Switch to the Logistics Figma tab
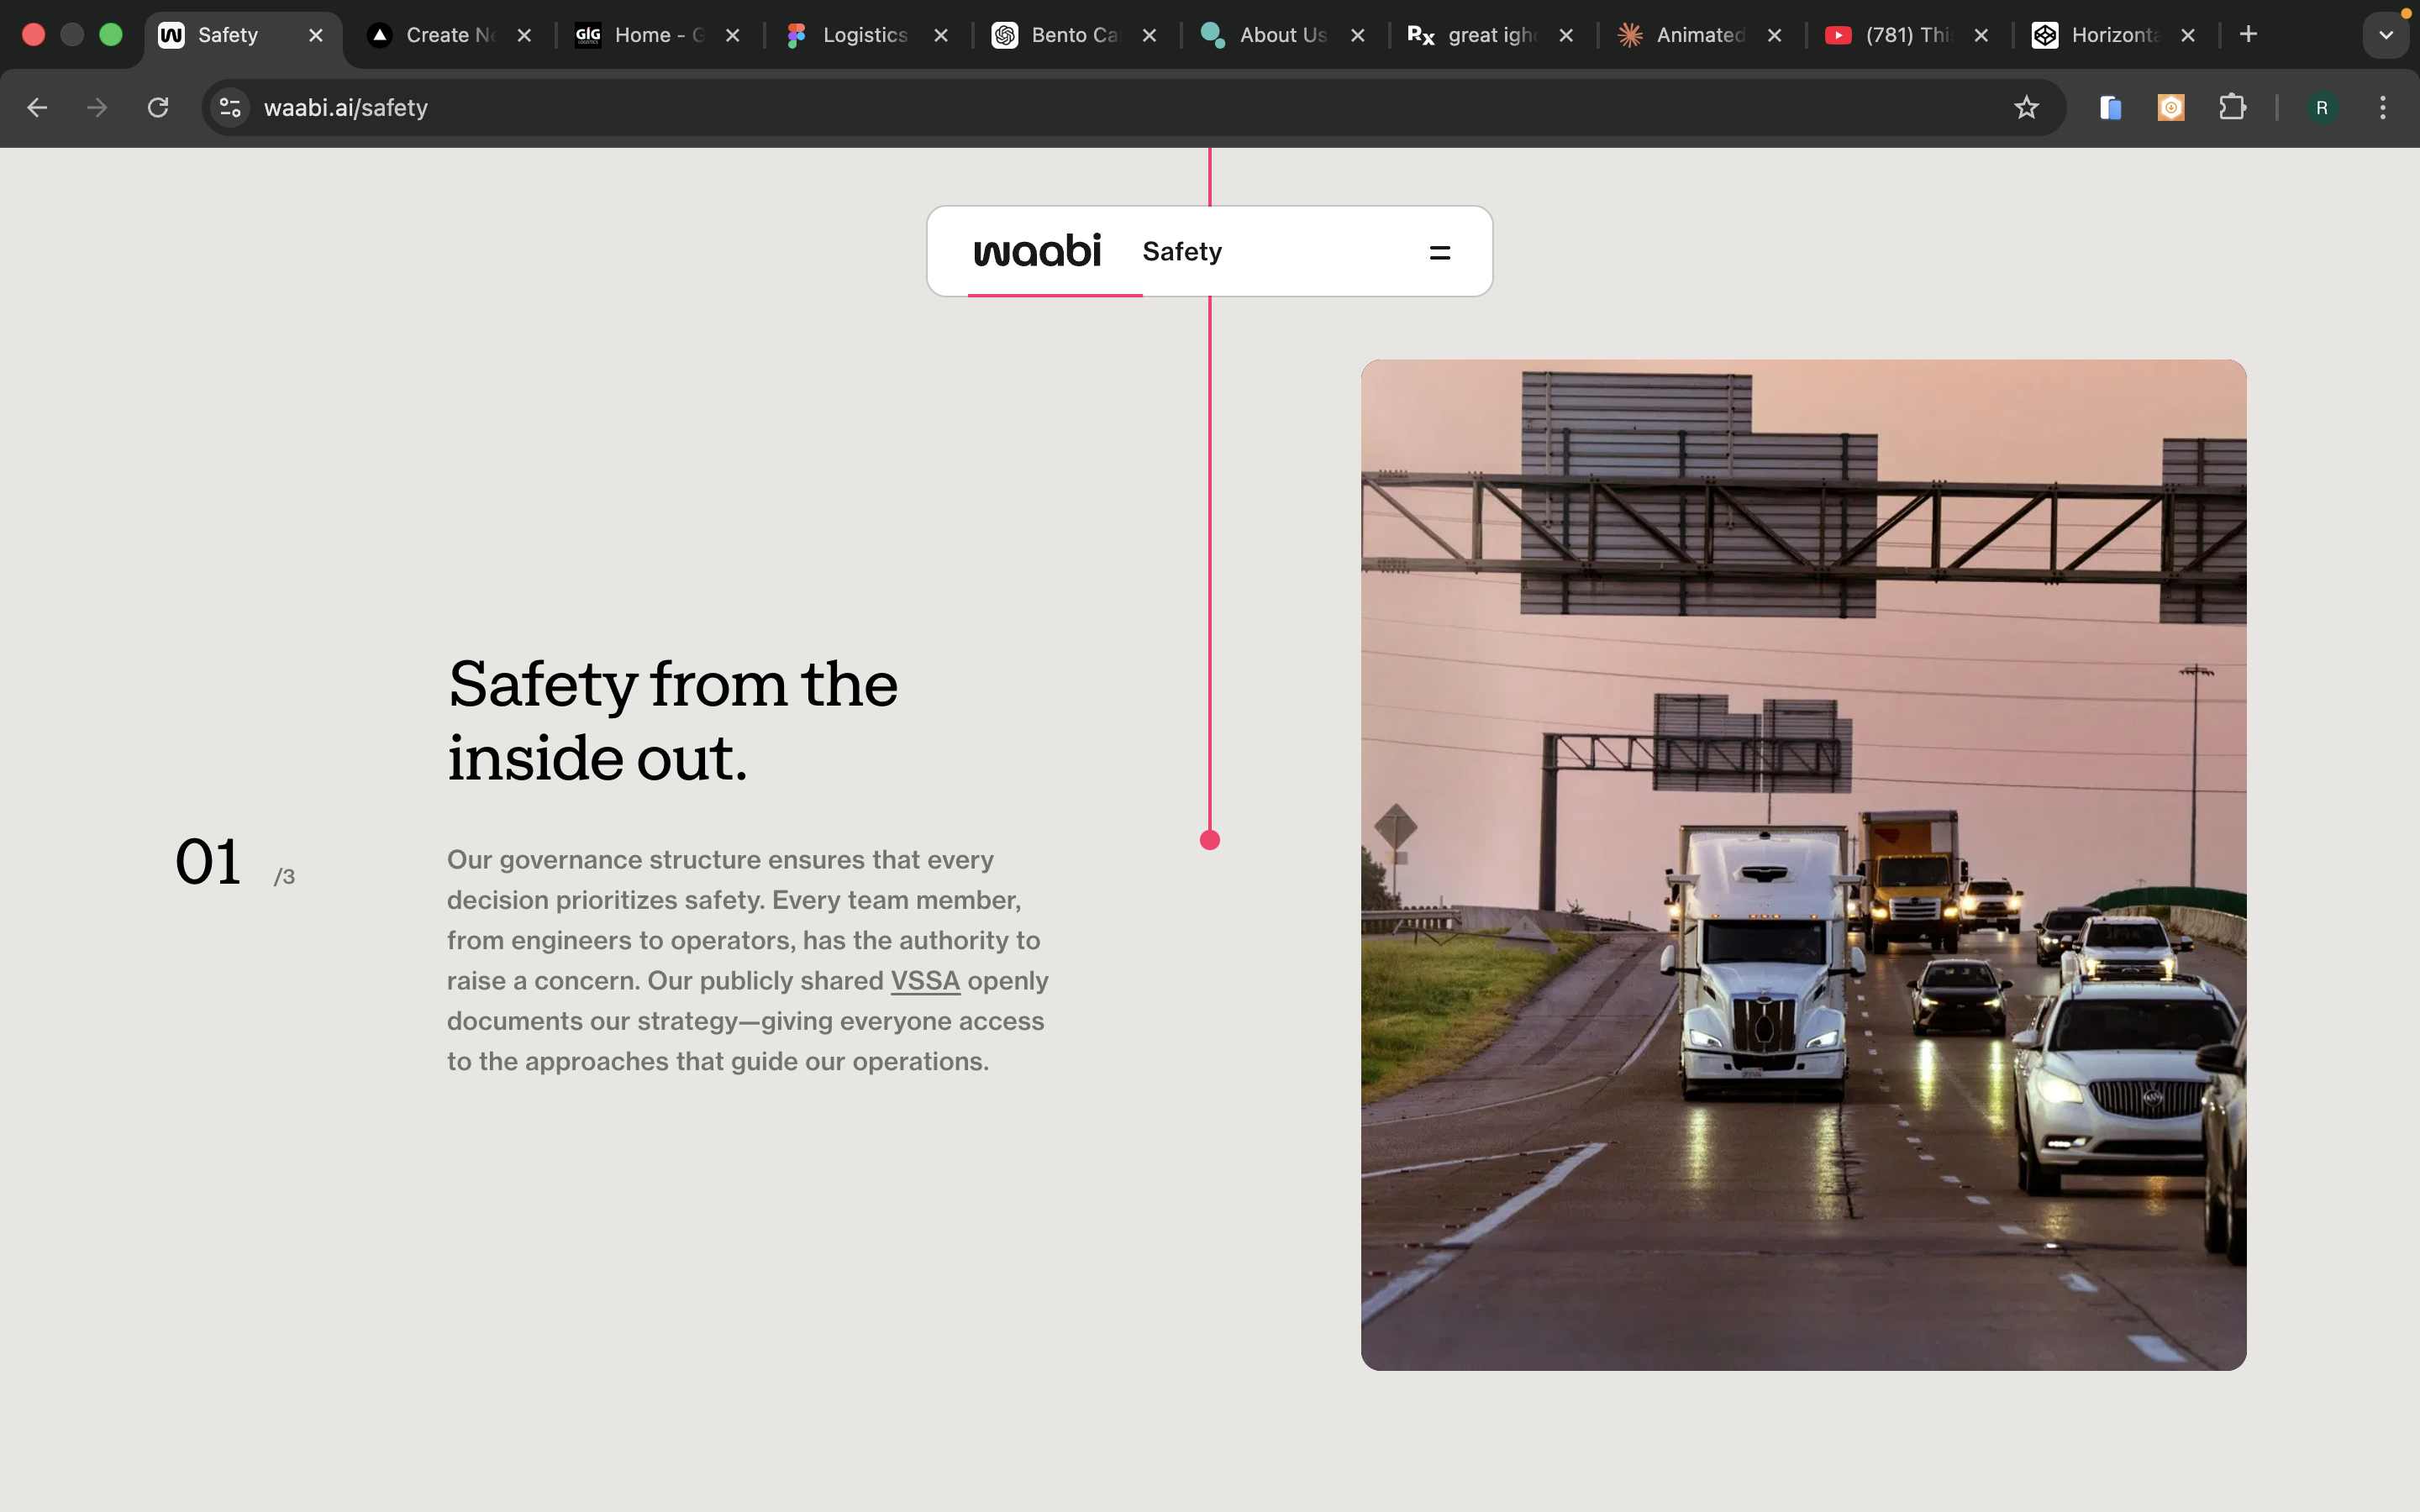Viewport: 2420px width, 1512px height. (862, 35)
